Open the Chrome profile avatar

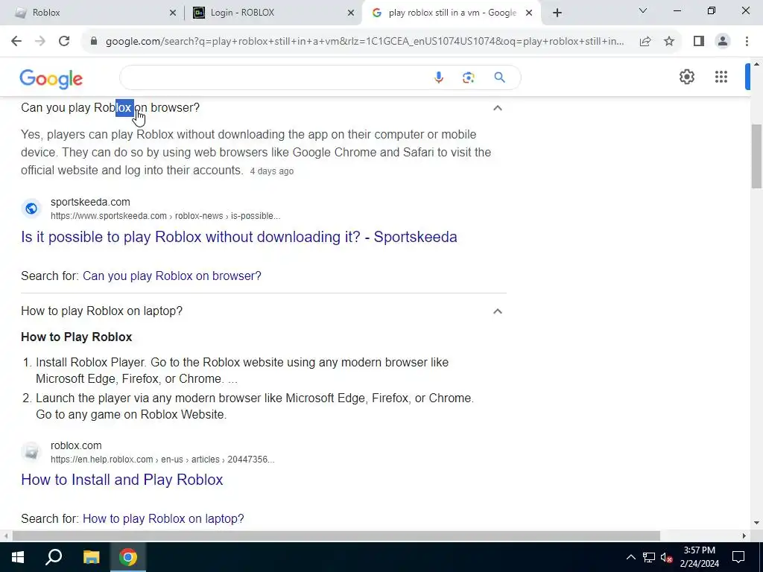pos(723,42)
